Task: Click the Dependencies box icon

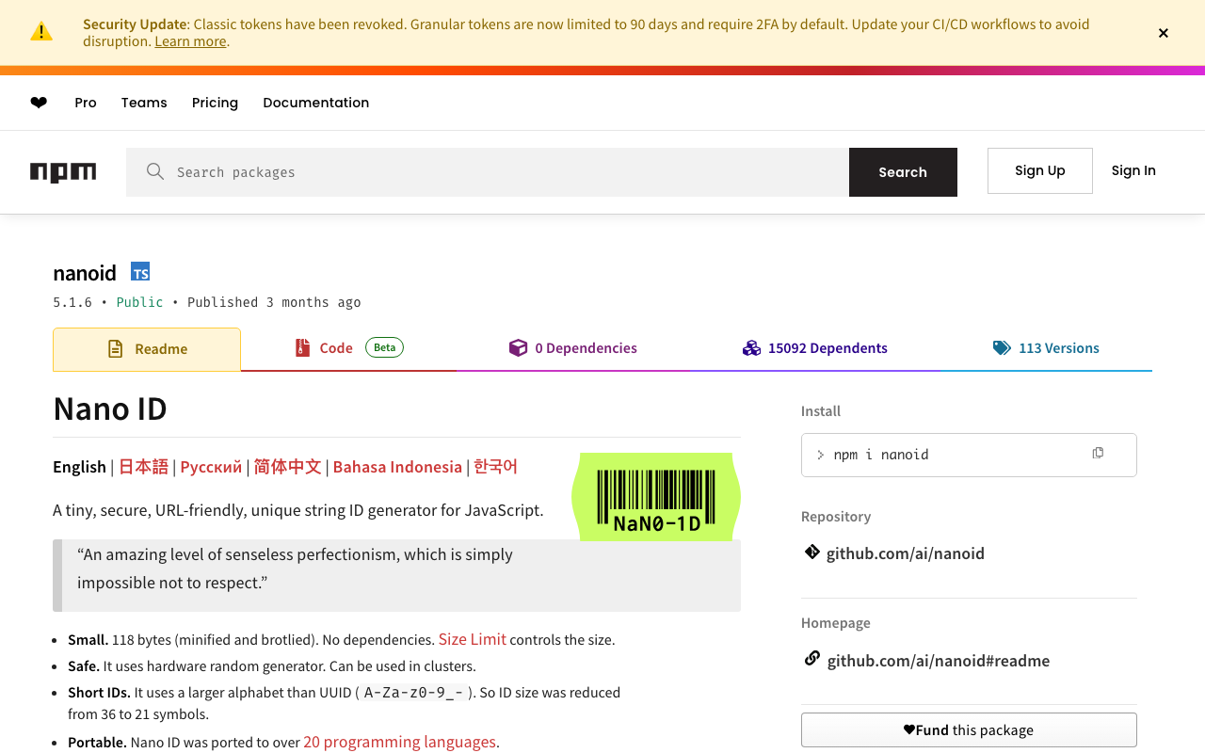Action: tap(518, 348)
